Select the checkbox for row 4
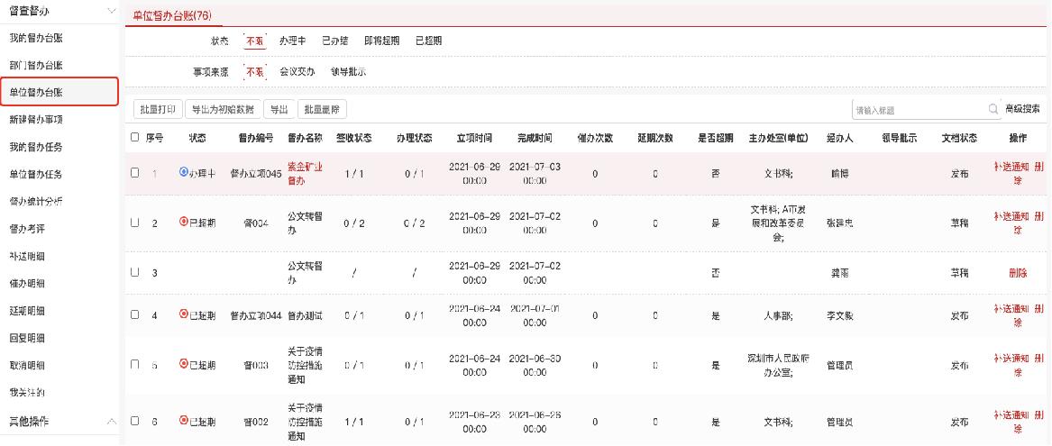This screenshot has width=1052, height=446. (135, 315)
